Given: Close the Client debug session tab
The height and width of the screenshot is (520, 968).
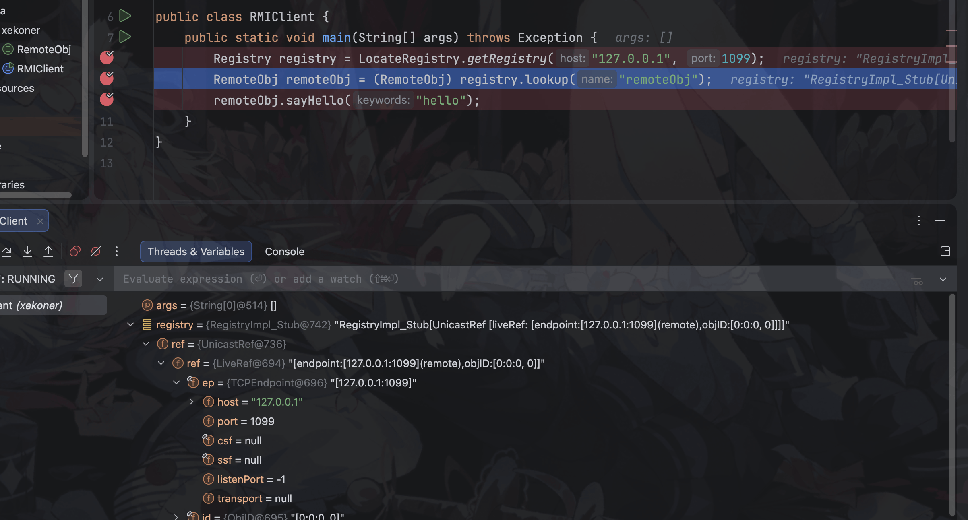Looking at the screenshot, I should click(x=40, y=221).
